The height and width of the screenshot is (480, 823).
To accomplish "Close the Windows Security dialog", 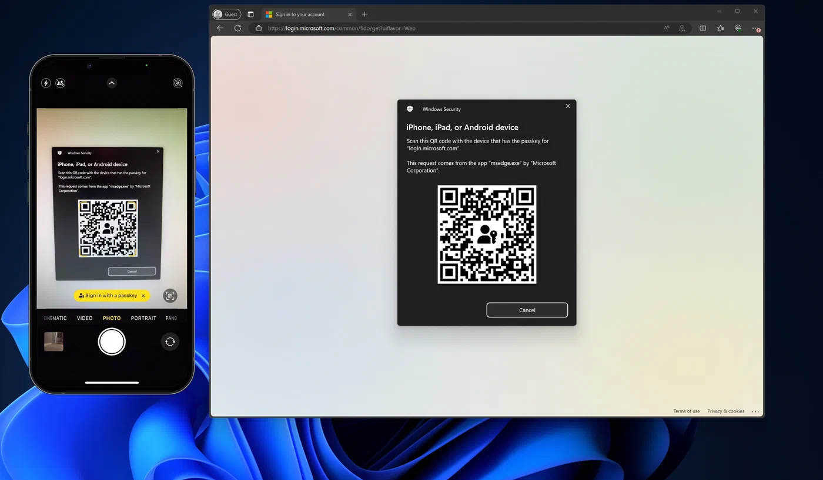I will tap(568, 106).
